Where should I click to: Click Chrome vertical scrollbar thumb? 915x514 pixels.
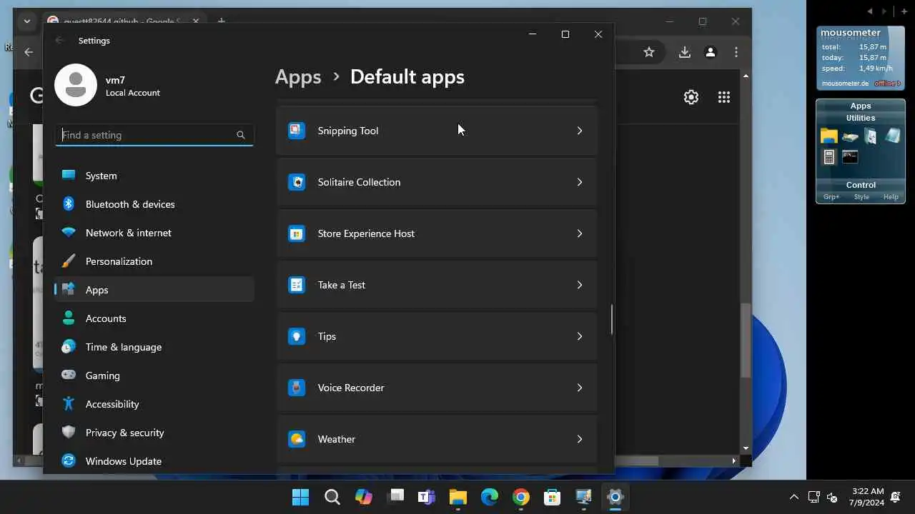[746, 340]
